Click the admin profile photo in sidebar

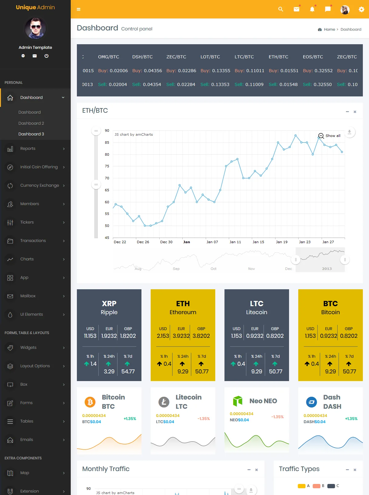35,28
